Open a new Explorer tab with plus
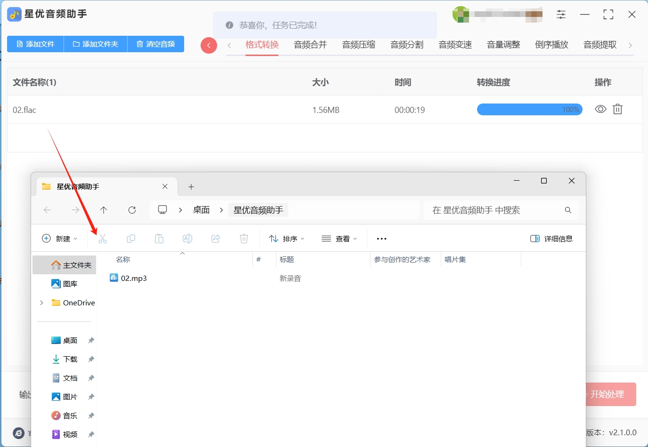 (191, 187)
